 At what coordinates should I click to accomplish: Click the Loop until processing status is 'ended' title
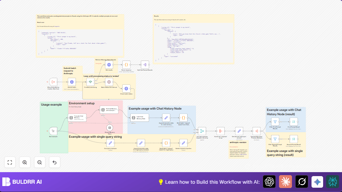101,76
